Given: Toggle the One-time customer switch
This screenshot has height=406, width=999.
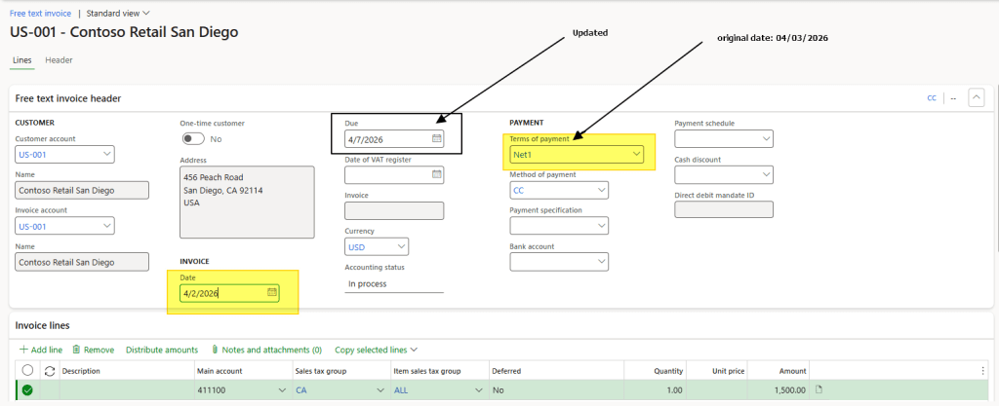Looking at the screenshot, I should [192, 139].
